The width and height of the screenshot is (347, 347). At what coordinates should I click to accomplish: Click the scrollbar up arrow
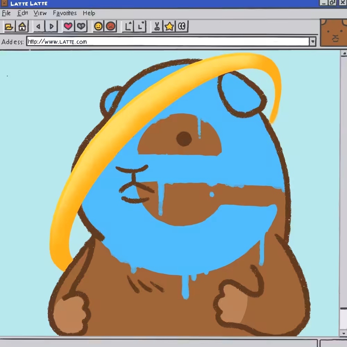point(344,53)
